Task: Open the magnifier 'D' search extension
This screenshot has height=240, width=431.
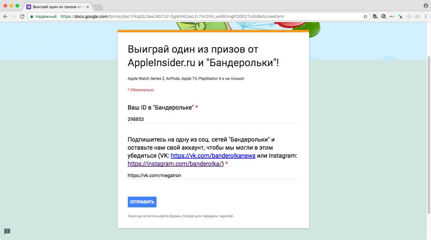Action: (x=383, y=17)
